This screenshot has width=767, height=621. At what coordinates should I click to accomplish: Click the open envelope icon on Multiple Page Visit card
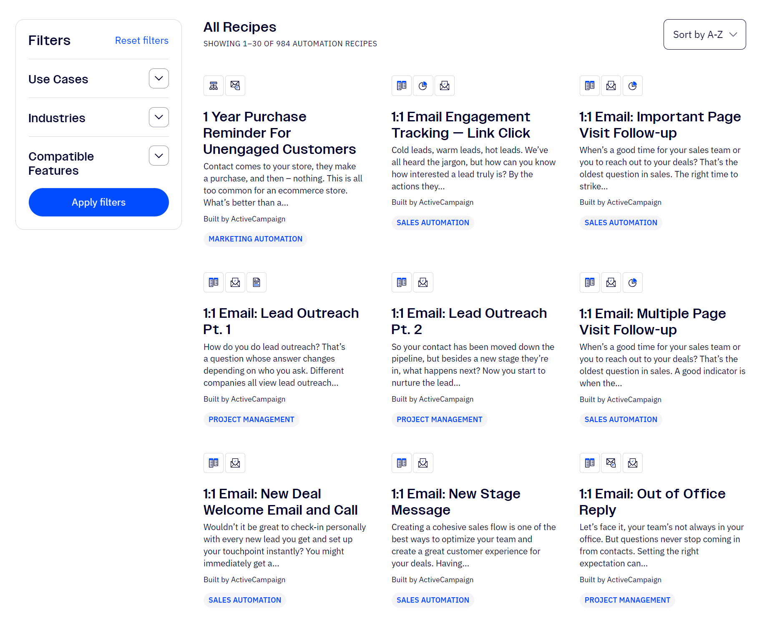tap(611, 282)
